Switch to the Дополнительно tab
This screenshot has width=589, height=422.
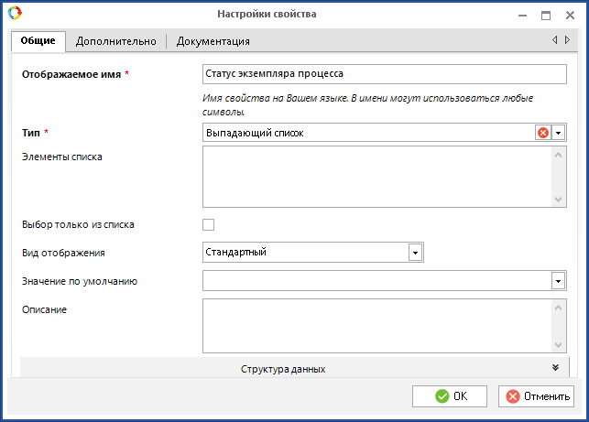coord(115,41)
